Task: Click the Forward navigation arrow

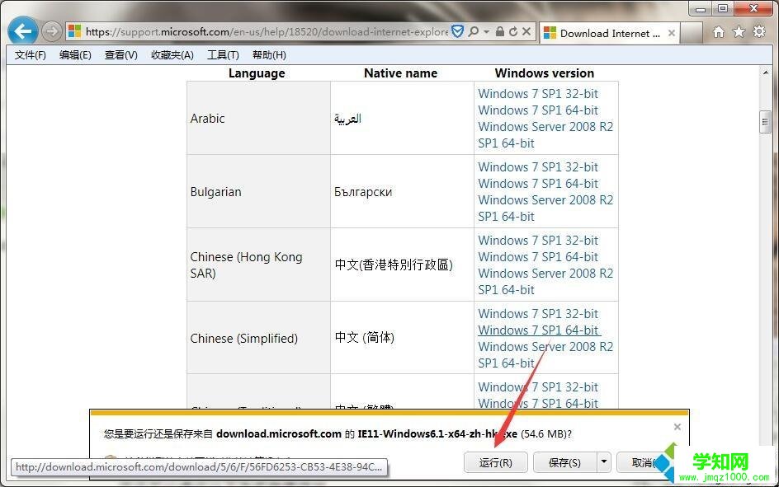Action: 50,30
